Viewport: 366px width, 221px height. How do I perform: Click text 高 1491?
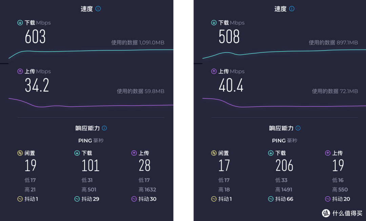(x=284, y=190)
